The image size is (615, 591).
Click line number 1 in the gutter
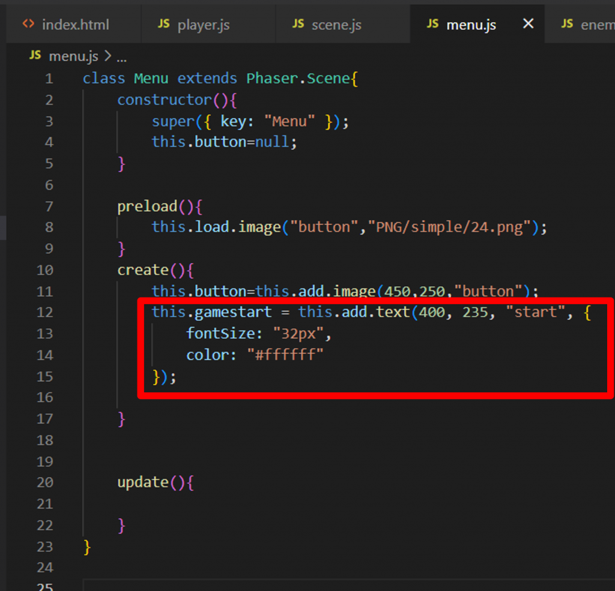pyautogui.click(x=49, y=79)
